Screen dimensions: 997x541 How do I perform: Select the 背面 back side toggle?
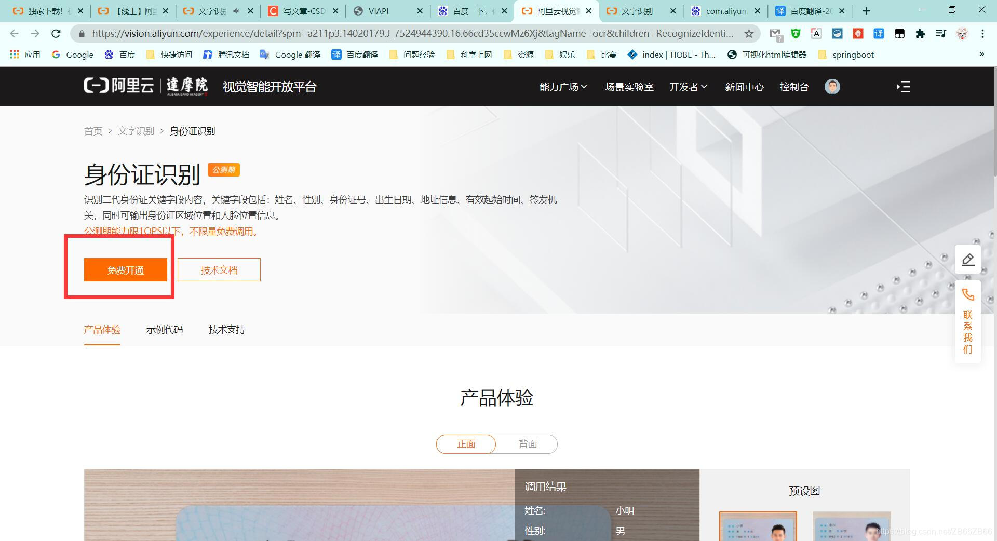click(x=528, y=444)
